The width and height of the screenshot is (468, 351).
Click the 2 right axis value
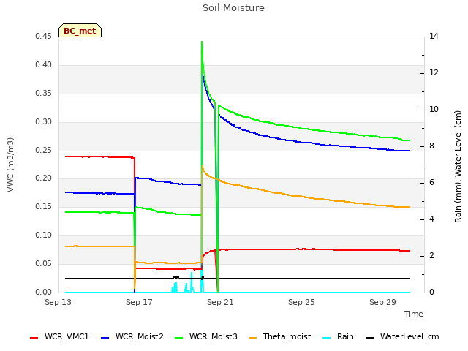[x=431, y=256]
